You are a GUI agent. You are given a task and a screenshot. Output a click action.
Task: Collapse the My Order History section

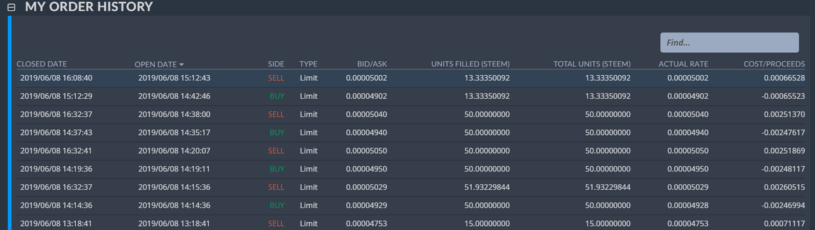[x=11, y=8]
